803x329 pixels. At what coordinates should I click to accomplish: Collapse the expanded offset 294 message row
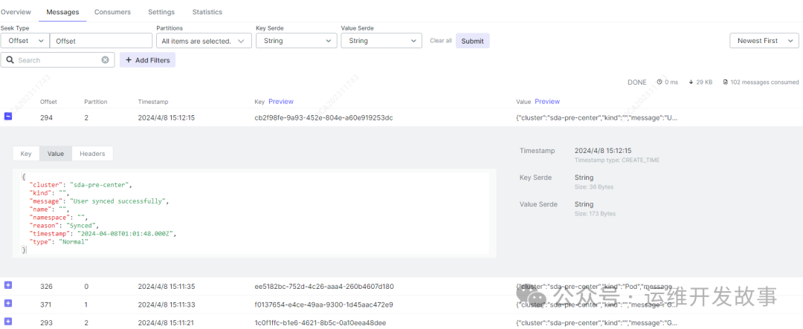point(7,117)
